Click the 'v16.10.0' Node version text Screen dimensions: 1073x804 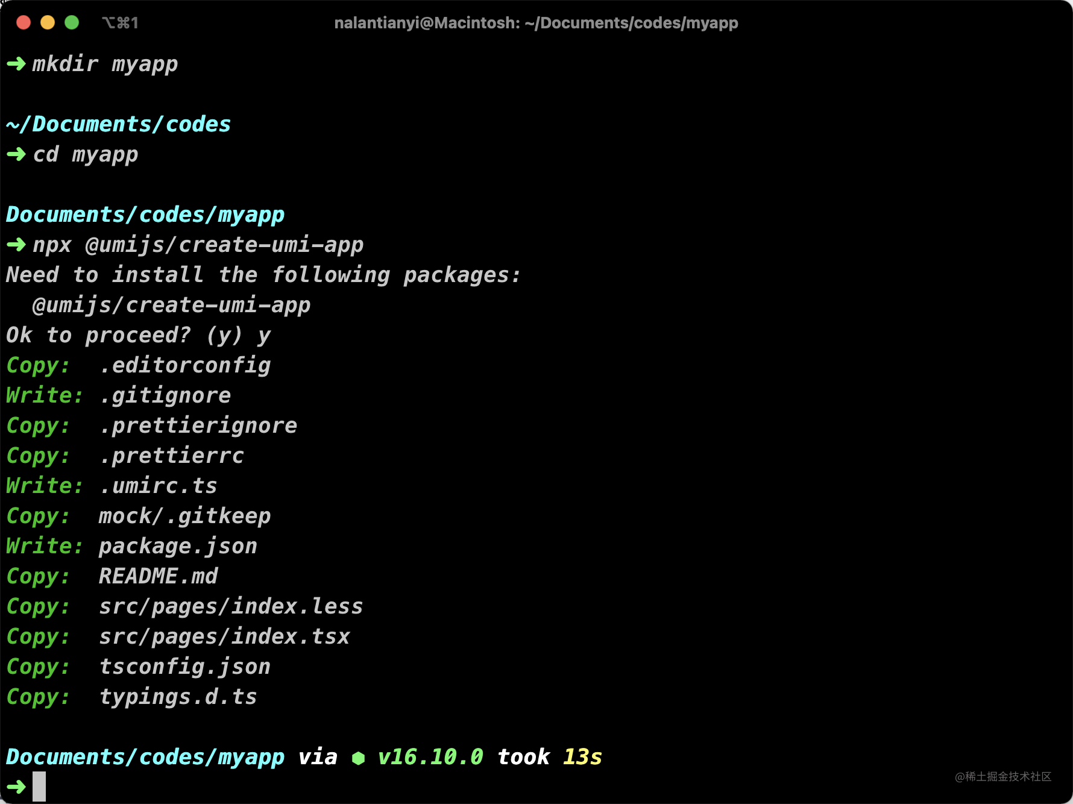click(430, 757)
